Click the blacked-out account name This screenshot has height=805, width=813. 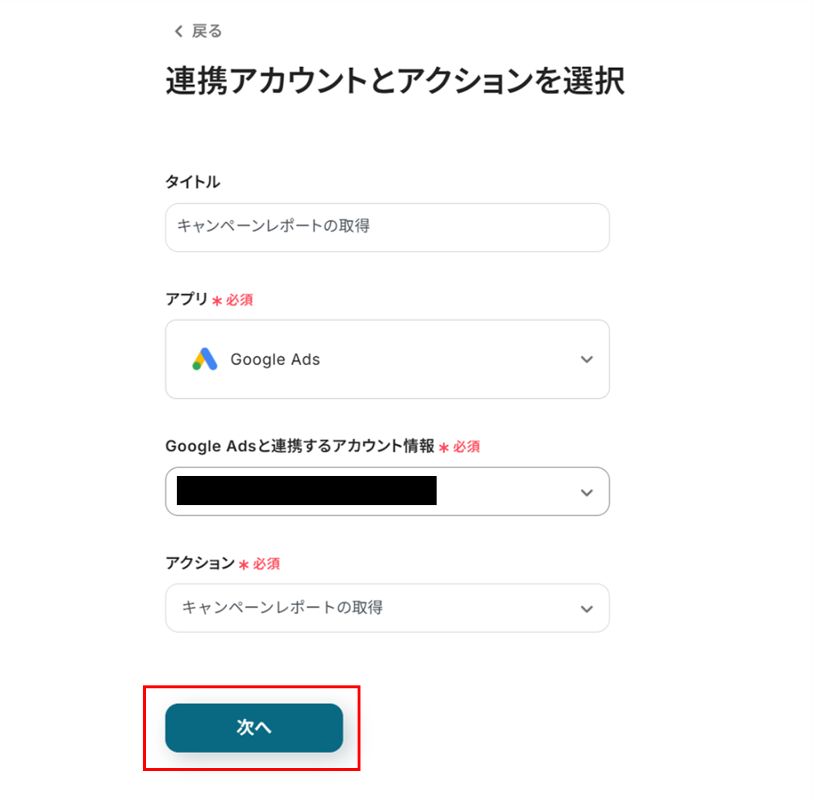(306, 490)
